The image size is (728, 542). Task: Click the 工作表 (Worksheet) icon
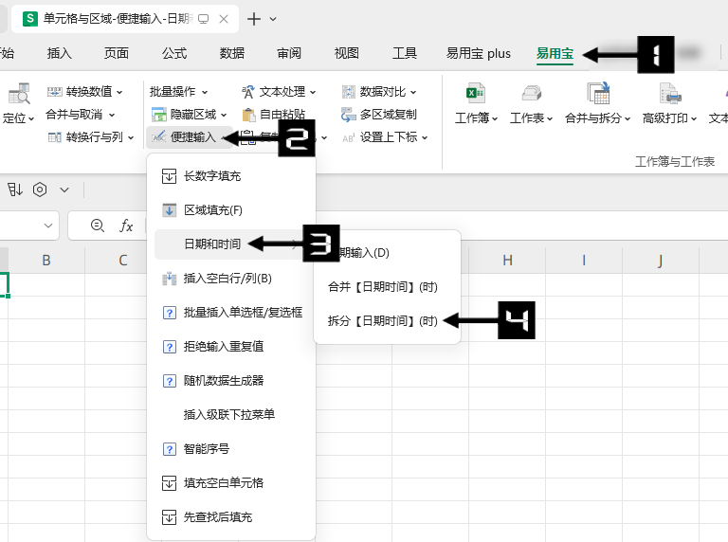(531, 93)
